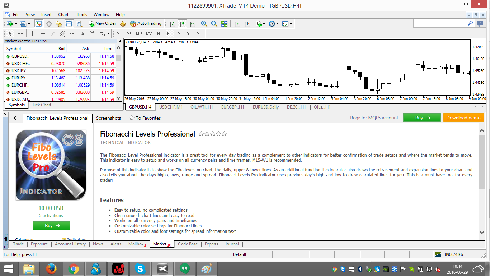Toggle the Navigator folder-star icon
The width and height of the screenshot is (490, 276).
[59, 24]
